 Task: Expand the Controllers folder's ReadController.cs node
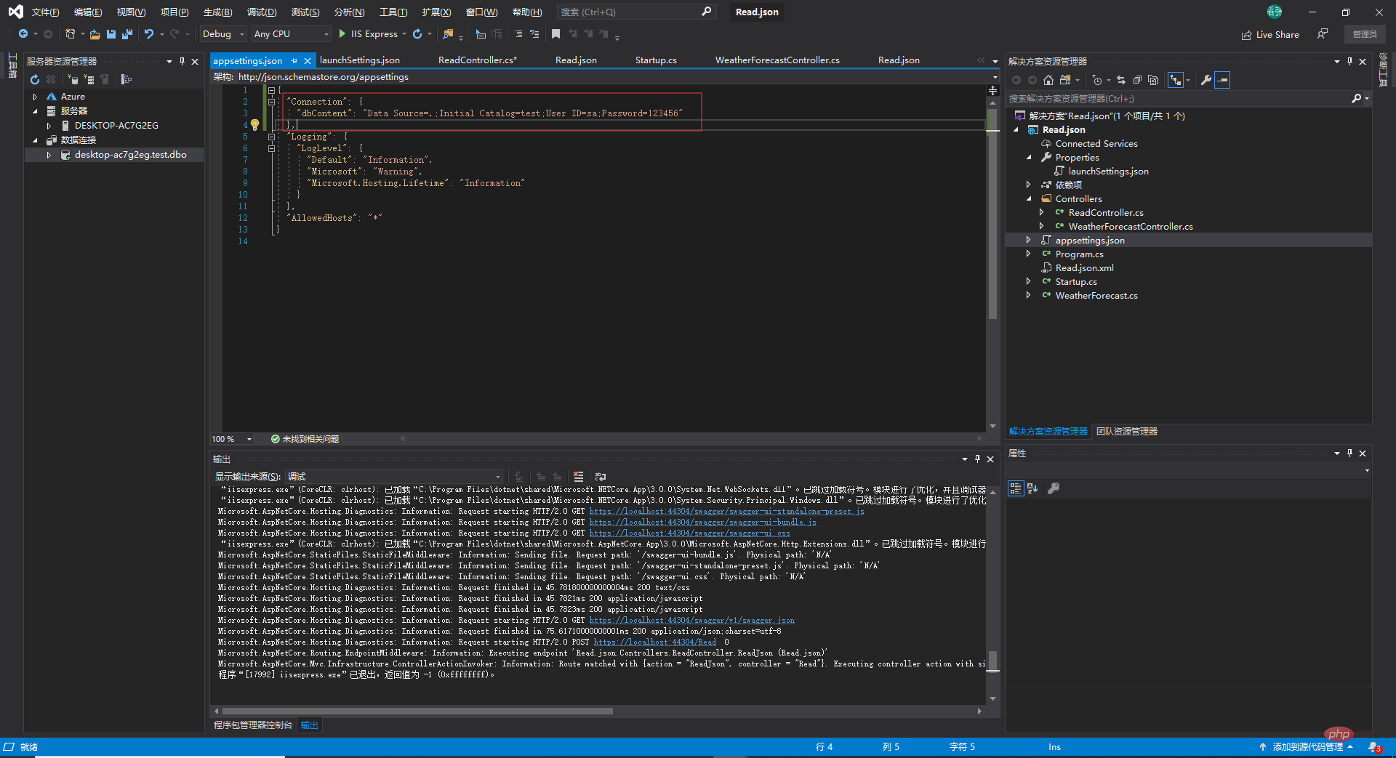[x=1041, y=213]
